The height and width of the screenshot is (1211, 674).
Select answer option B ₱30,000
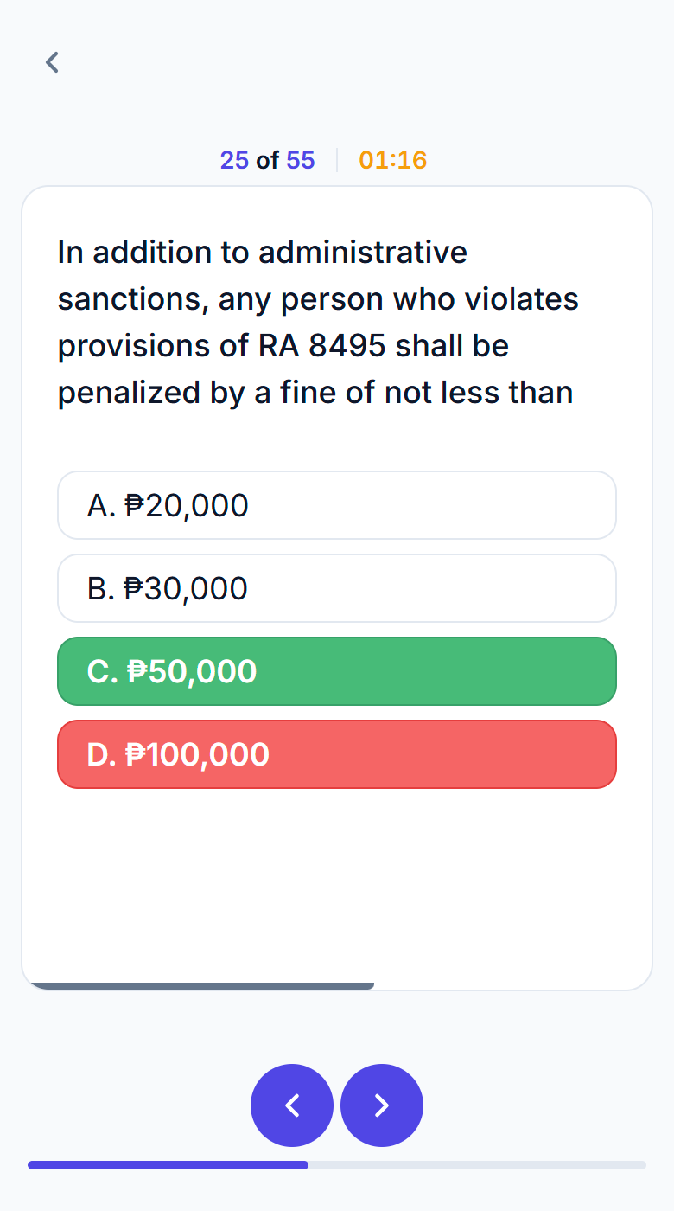click(x=337, y=587)
